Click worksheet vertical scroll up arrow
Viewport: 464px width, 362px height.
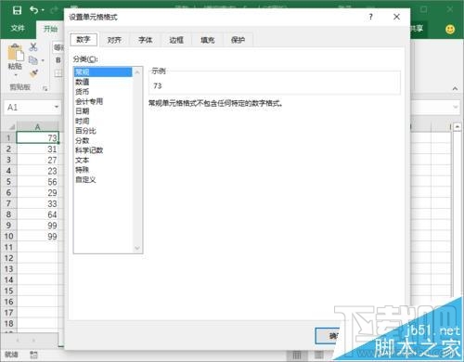457,126
